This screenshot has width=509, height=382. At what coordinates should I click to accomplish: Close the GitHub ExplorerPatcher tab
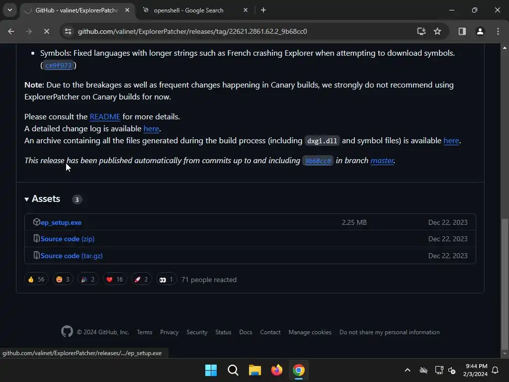point(127,10)
